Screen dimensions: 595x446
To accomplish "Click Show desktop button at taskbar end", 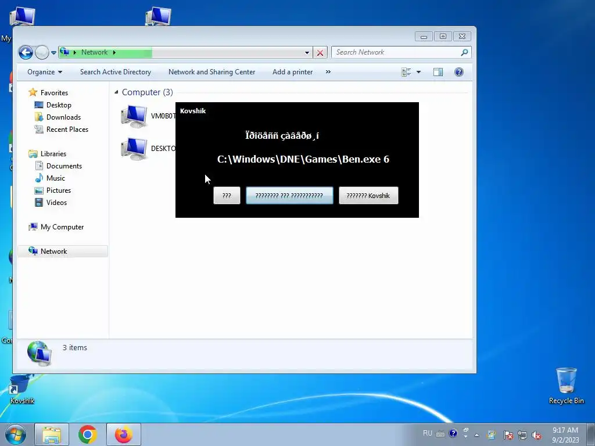I will tap(591, 434).
